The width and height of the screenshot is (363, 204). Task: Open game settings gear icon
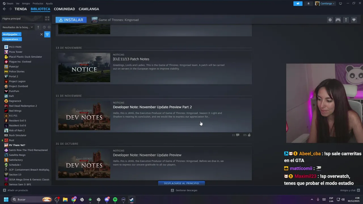coord(330,20)
